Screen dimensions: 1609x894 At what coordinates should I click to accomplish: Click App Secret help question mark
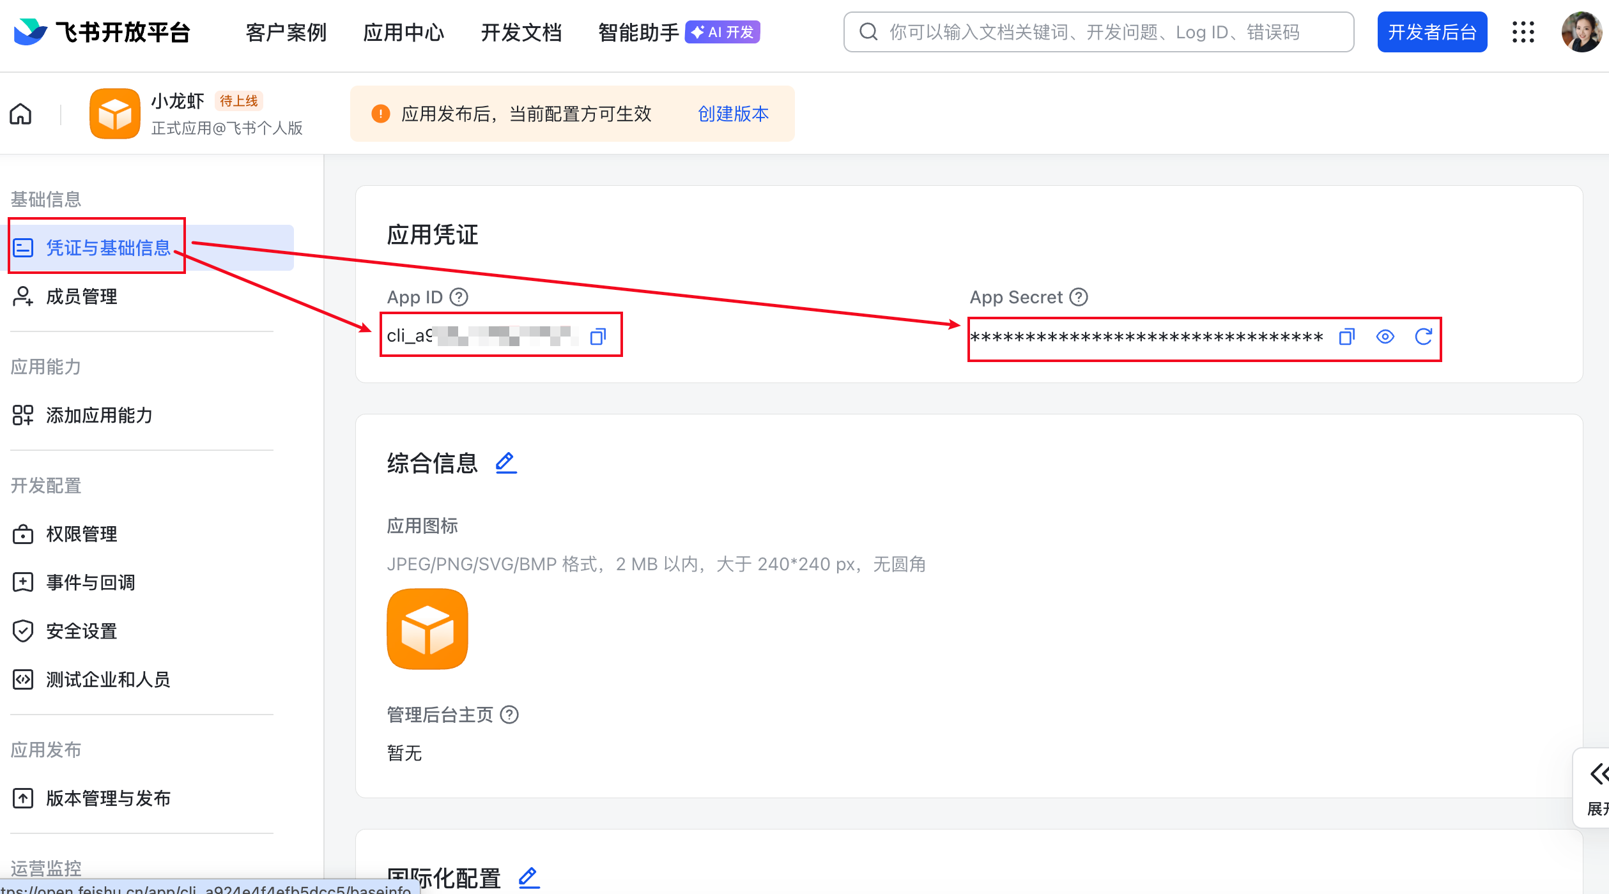pos(1079,297)
